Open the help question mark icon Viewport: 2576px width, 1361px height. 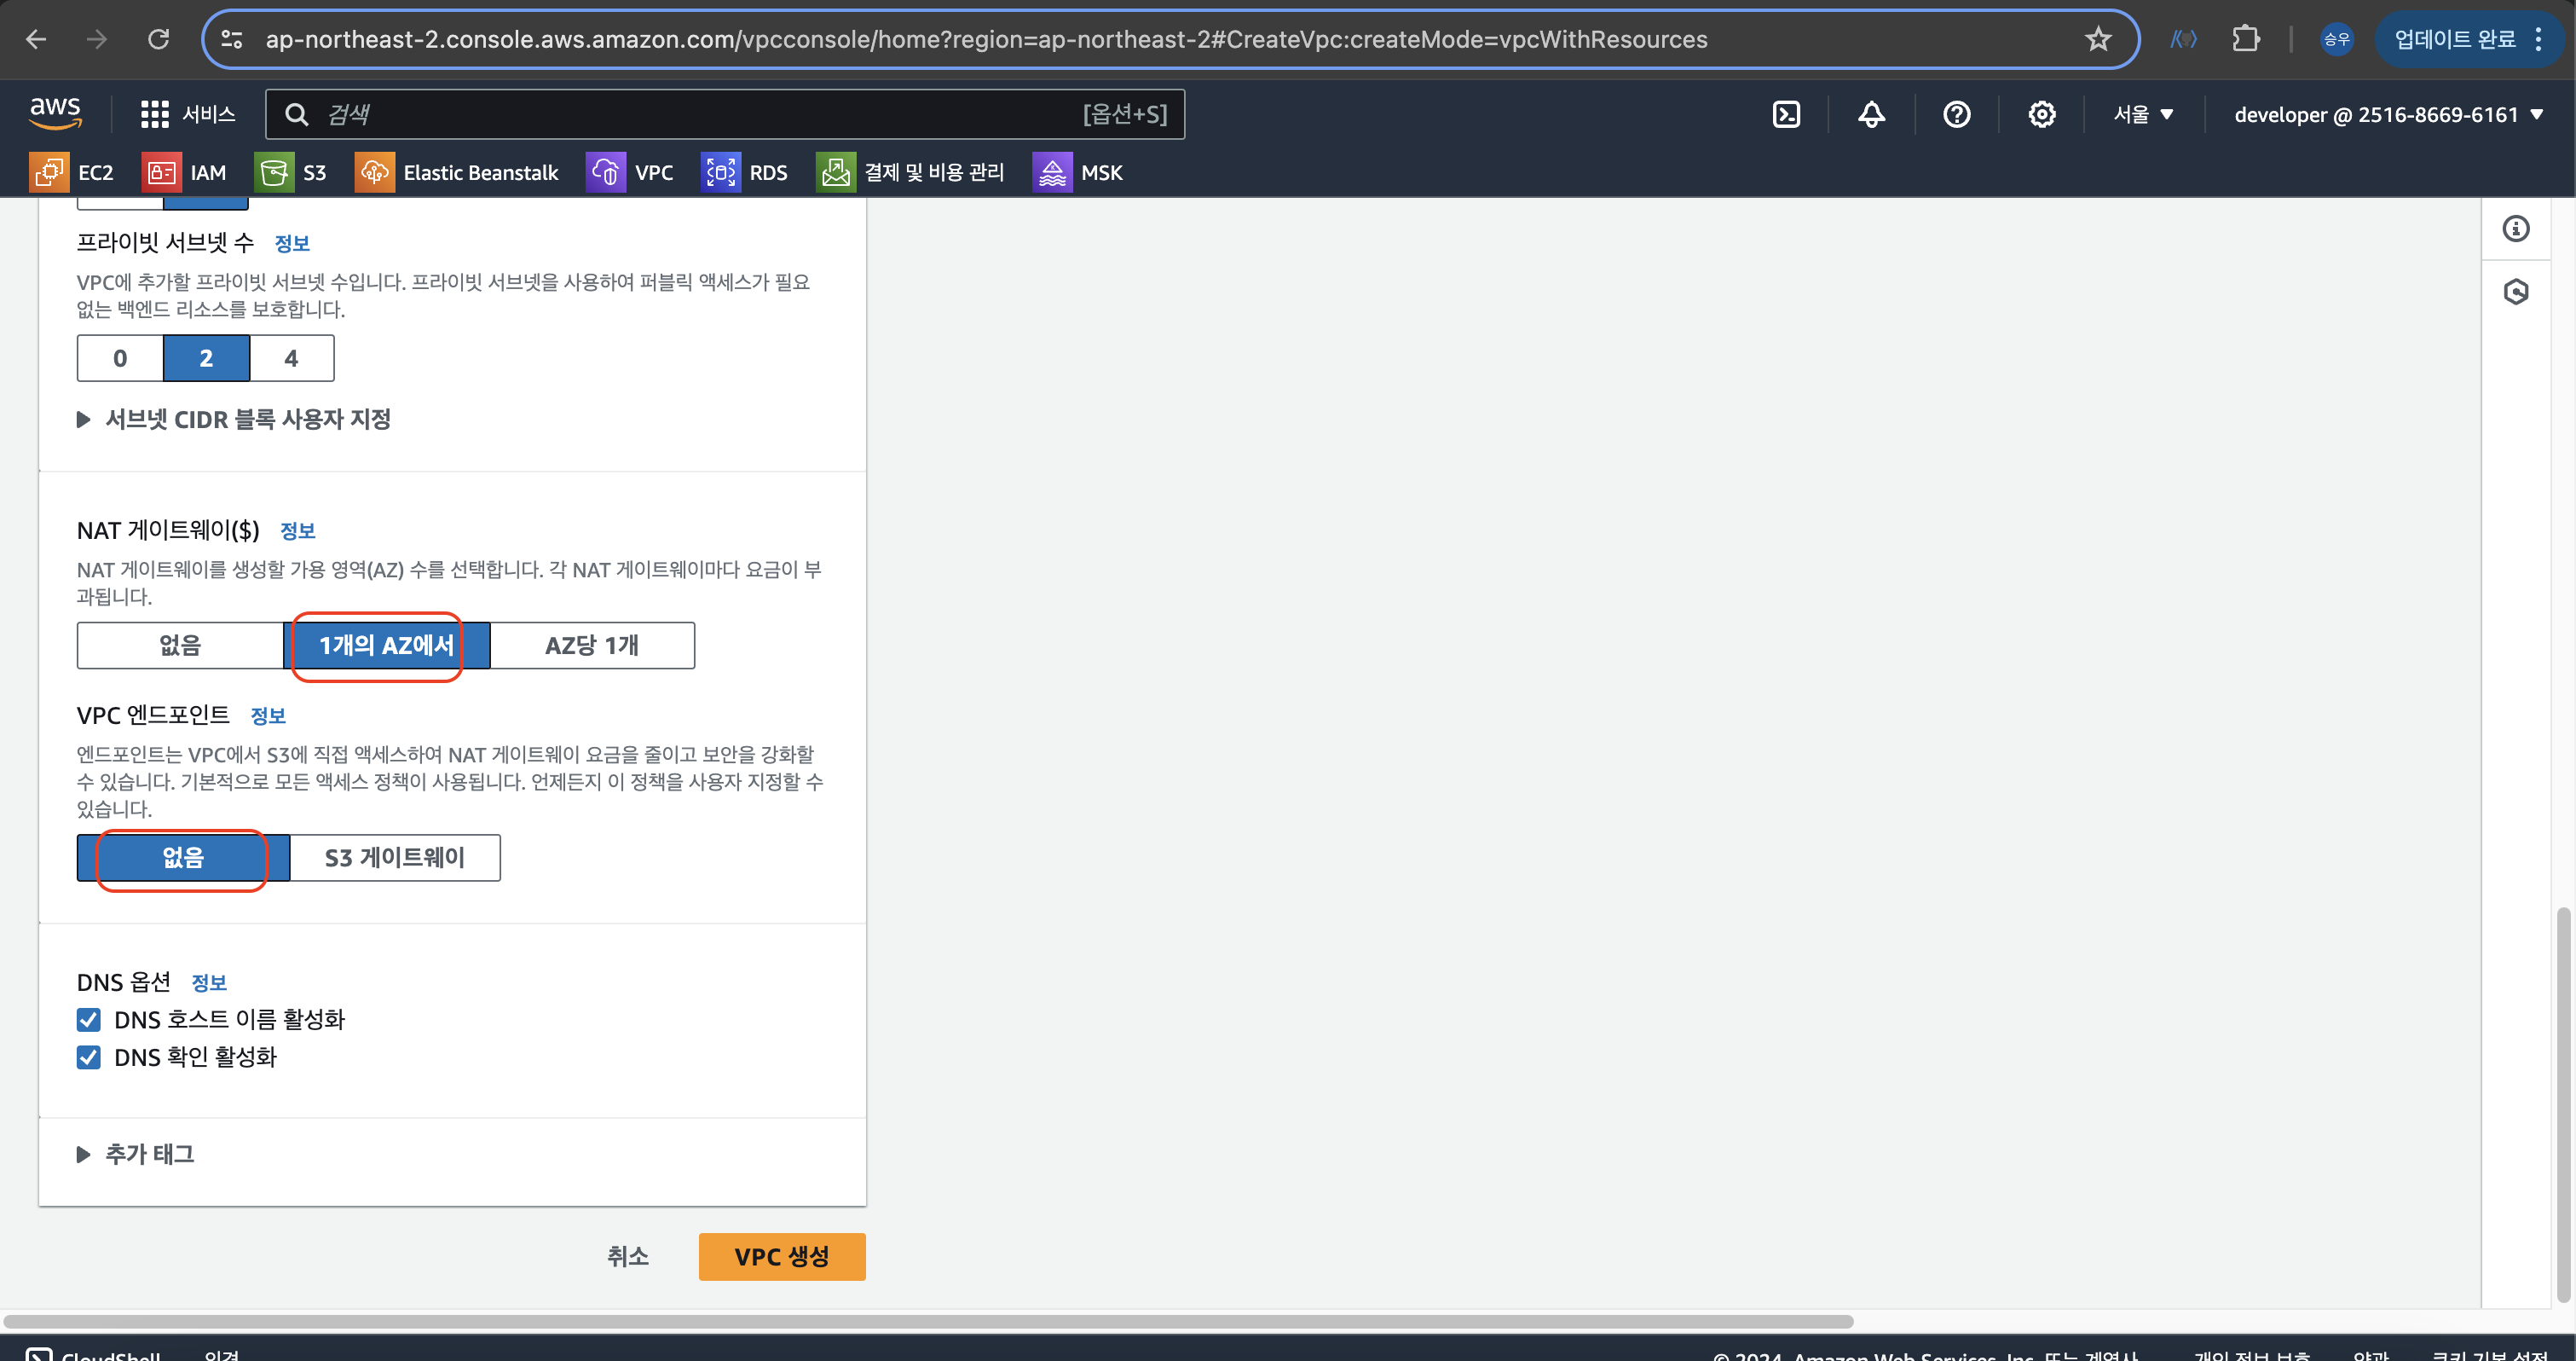point(1956,114)
